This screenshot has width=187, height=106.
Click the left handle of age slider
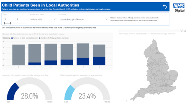tap(4, 23)
